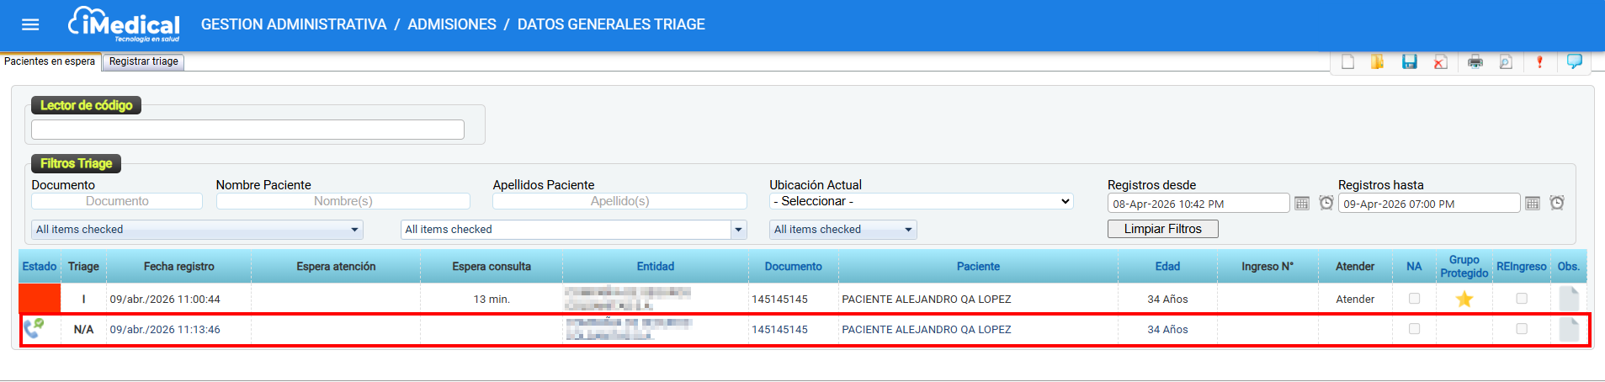Image resolution: width=1605 pixels, height=382 pixels.
Task: Expand the Ubicación Actual dropdown
Action: pos(921,201)
